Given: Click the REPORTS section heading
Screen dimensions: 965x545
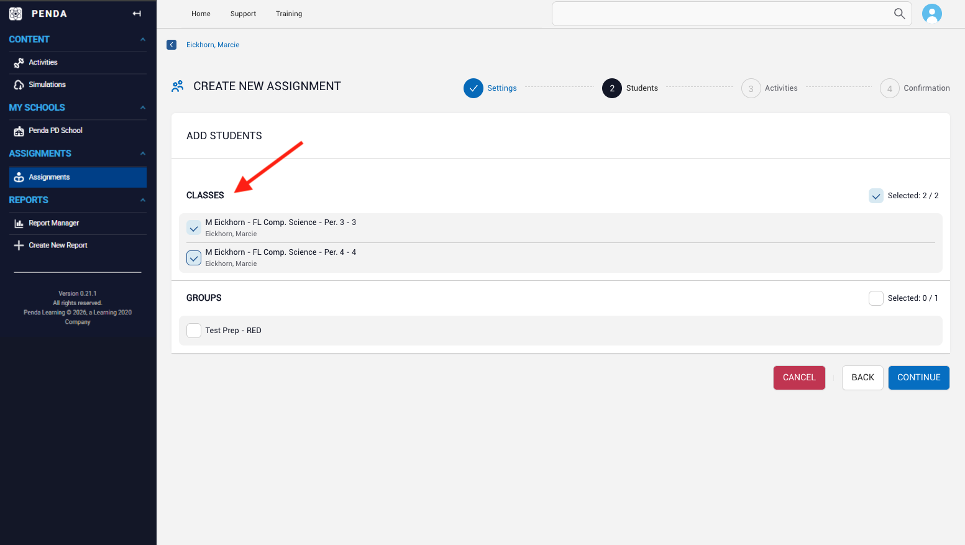Looking at the screenshot, I should pos(29,200).
